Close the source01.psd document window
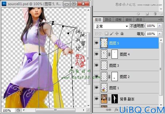 (83, 4)
